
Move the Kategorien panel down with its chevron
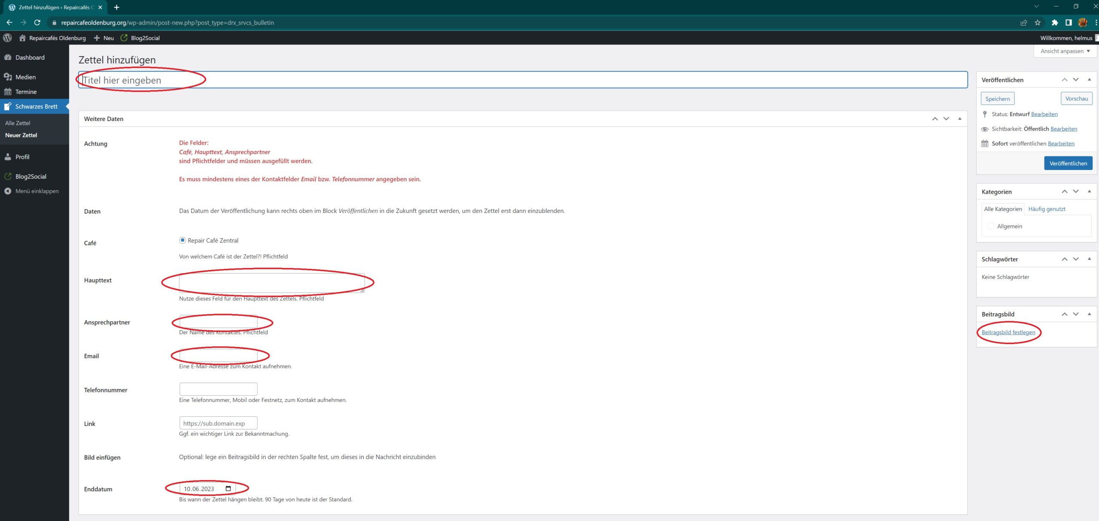[1076, 192]
